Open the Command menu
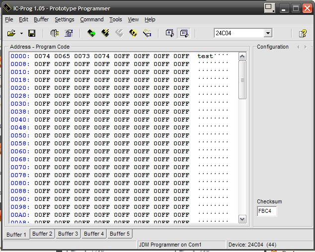Viewport: 315px width, 252px height. coord(92,19)
